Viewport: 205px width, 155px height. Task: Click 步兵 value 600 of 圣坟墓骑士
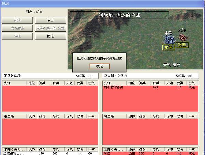[55, 153]
